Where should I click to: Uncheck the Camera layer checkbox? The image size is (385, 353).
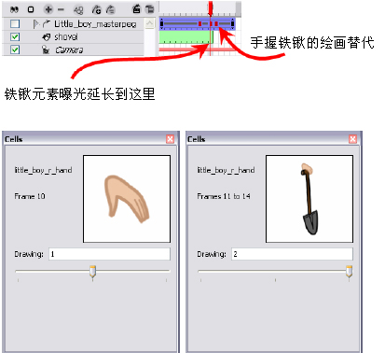15,49
